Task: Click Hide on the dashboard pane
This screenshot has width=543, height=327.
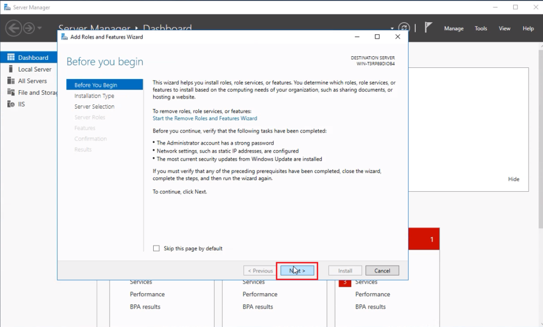Action: (513, 179)
